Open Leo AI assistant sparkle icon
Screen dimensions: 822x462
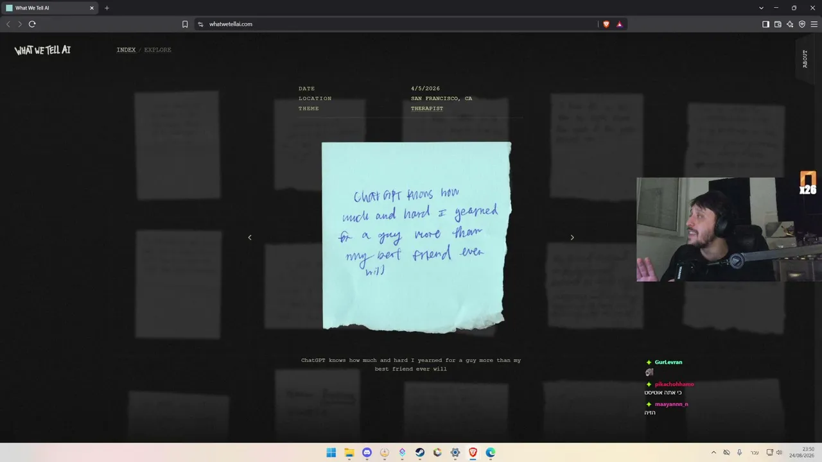pos(790,24)
